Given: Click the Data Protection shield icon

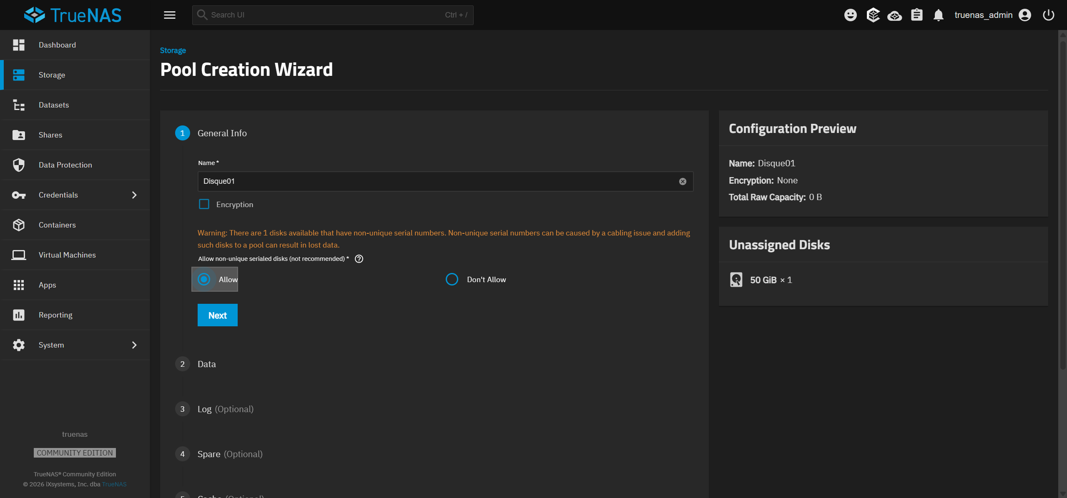Looking at the screenshot, I should pyautogui.click(x=19, y=165).
